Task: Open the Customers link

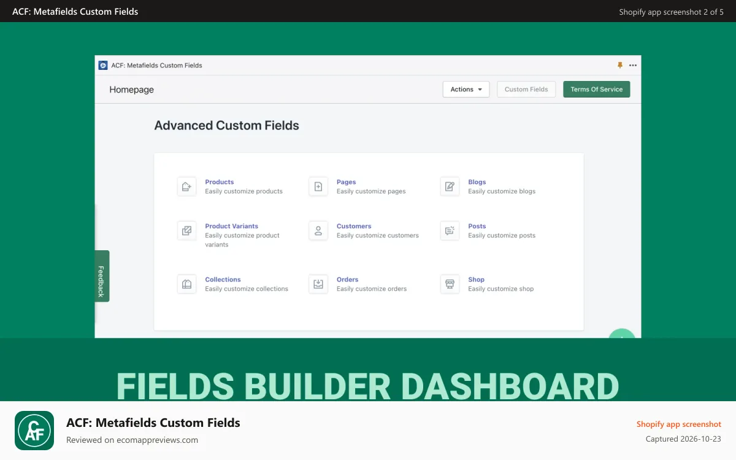Action: point(354,226)
